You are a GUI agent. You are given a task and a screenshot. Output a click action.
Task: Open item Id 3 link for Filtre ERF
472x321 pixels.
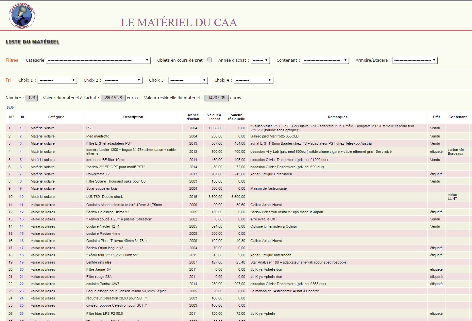point(21,144)
